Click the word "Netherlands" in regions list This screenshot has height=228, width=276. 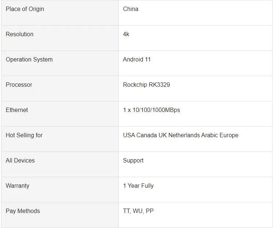(x=184, y=135)
